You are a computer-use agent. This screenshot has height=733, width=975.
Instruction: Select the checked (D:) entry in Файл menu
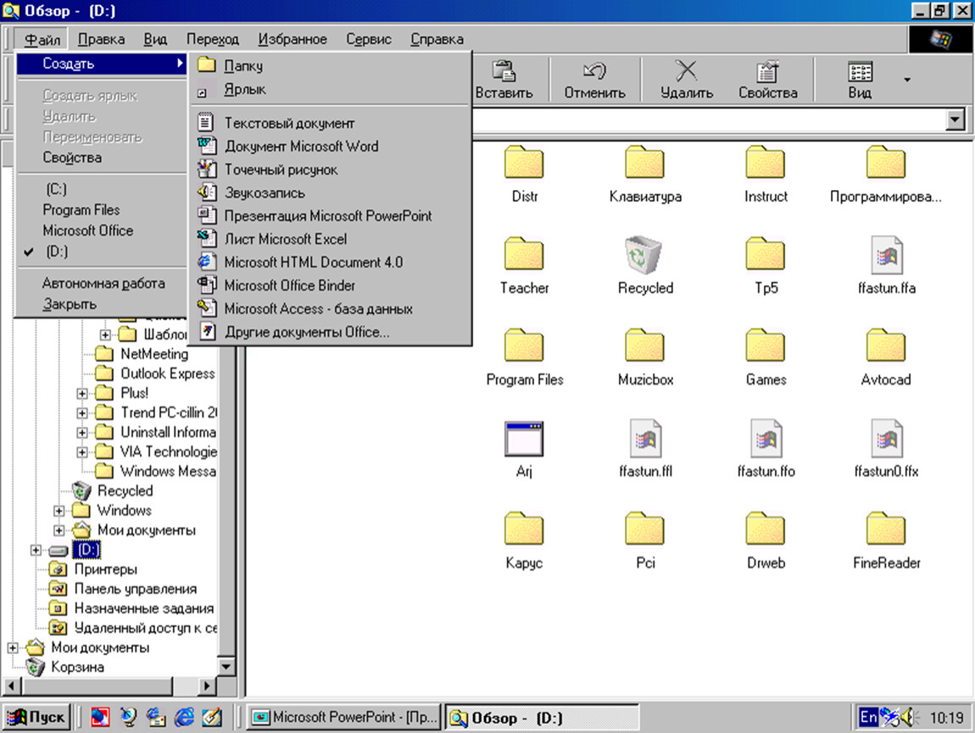(102, 251)
